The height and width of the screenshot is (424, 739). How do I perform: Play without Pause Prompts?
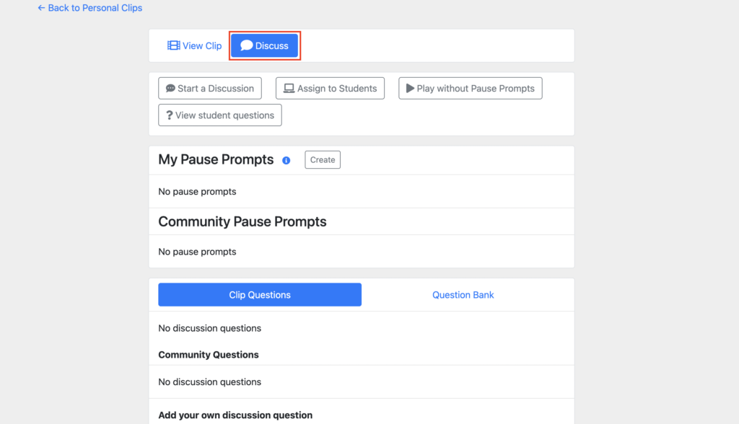(x=471, y=89)
